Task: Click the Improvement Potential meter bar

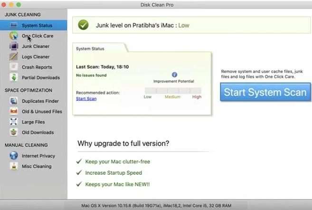Action: click(173, 91)
